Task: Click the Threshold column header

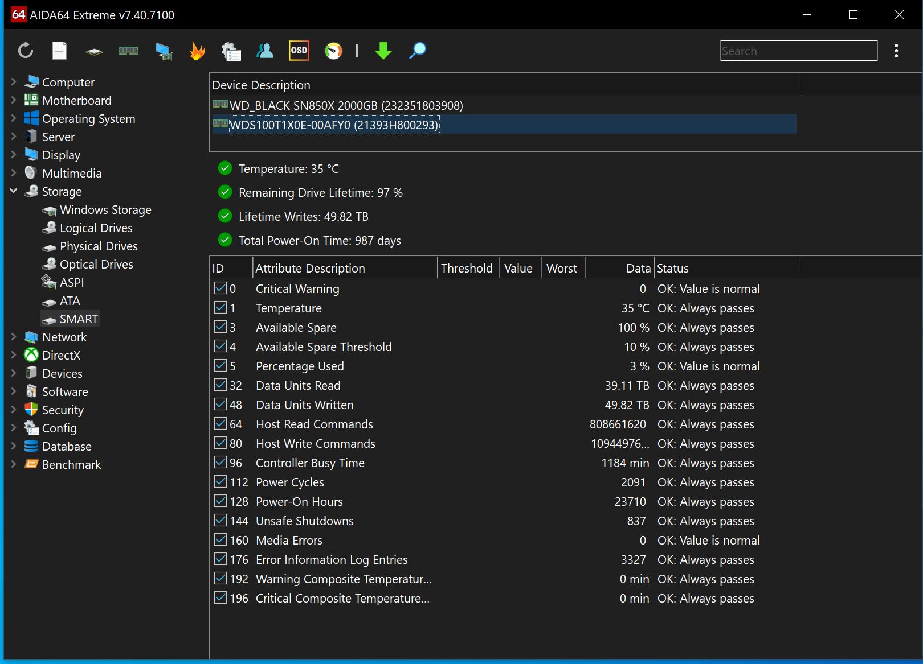Action: click(x=468, y=268)
